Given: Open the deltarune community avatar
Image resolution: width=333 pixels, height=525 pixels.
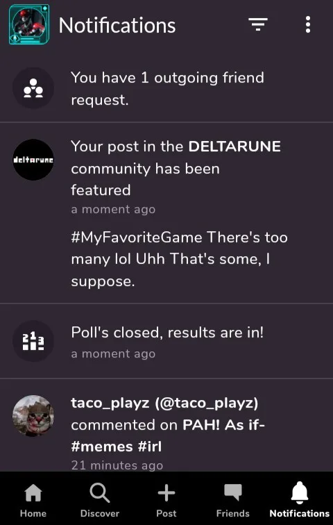Looking at the screenshot, I should pyautogui.click(x=33, y=160).
